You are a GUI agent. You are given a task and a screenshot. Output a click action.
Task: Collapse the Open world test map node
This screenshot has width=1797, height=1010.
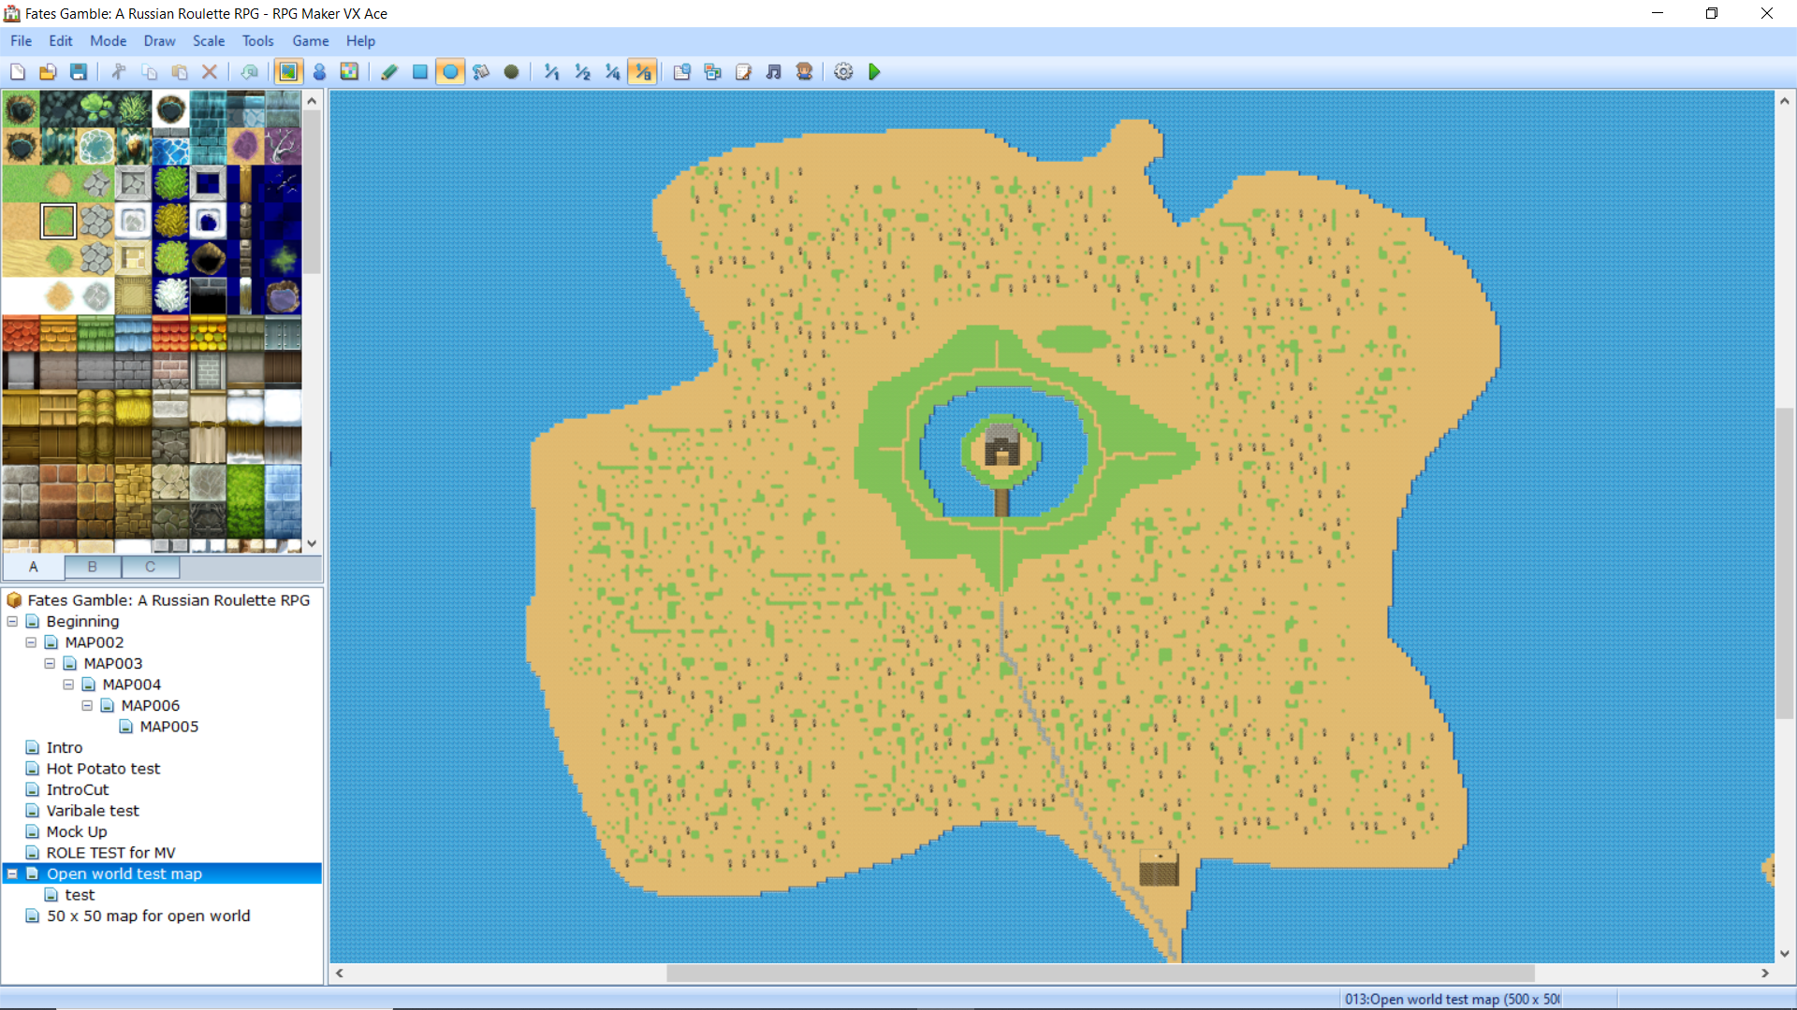click(x=12, y=874)
